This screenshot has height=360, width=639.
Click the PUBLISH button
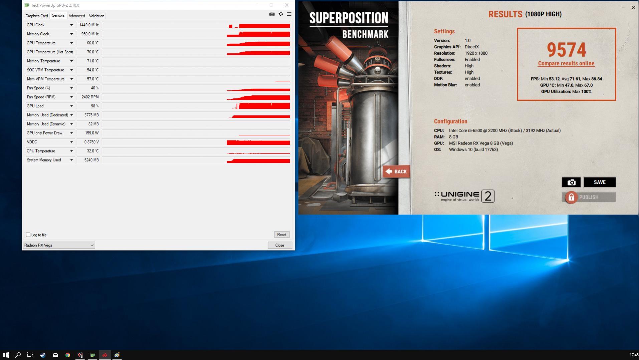tap(589, 197)
